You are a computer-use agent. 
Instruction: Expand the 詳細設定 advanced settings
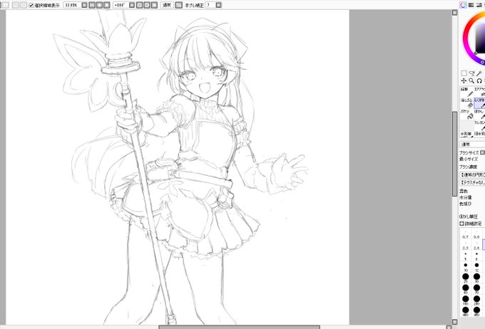pyautogui.click(x=471, y=224)
